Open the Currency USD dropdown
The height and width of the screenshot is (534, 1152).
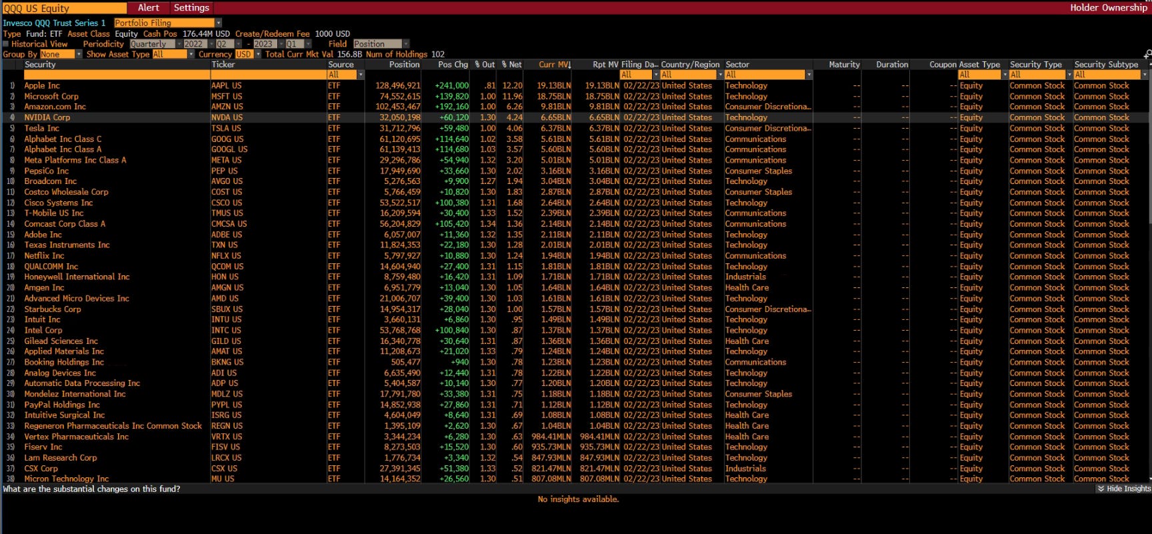[248, 55]
